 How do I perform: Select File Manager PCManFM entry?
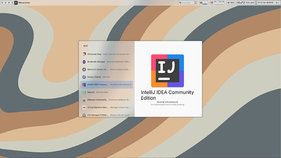(107, 115)
